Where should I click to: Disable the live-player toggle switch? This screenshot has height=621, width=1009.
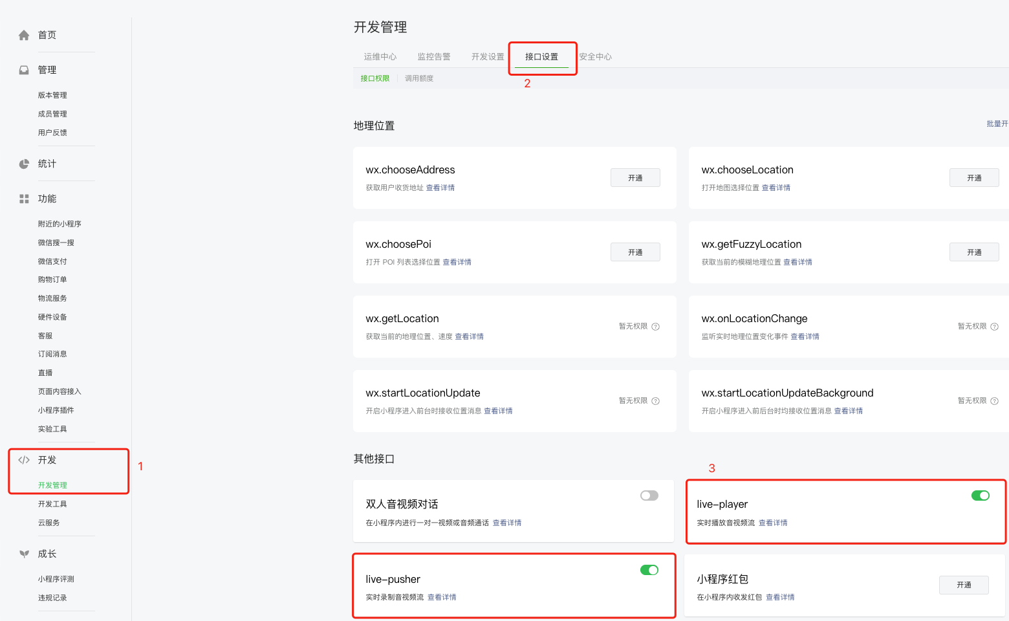(x=980, y=496)
